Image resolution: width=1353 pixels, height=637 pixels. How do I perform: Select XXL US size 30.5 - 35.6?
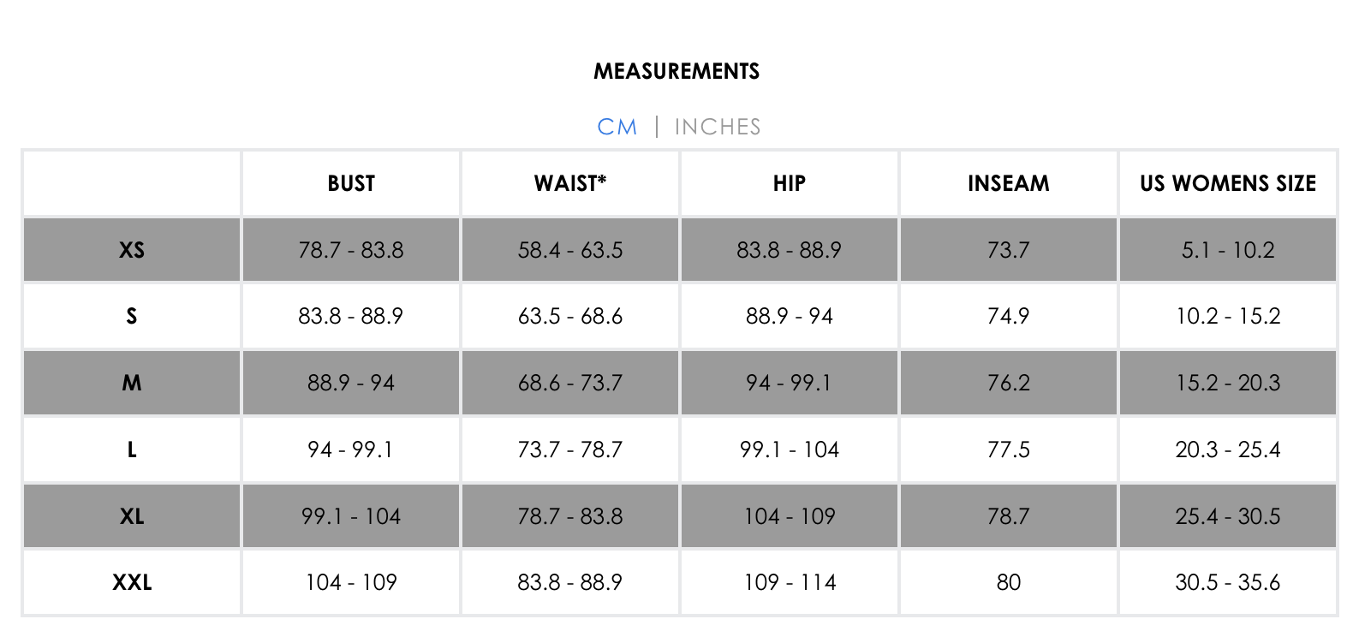coord(1228,582)
